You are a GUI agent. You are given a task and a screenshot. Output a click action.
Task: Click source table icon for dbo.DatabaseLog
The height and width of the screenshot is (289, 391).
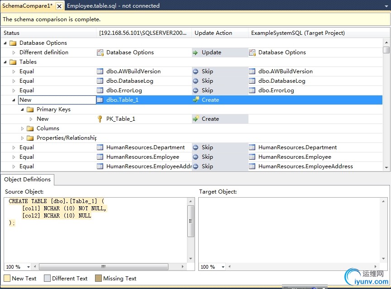100,81
